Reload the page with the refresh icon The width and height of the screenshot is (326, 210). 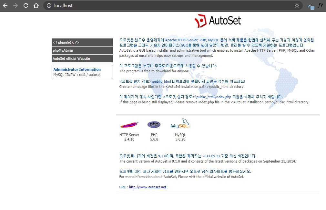coord(26,5)
